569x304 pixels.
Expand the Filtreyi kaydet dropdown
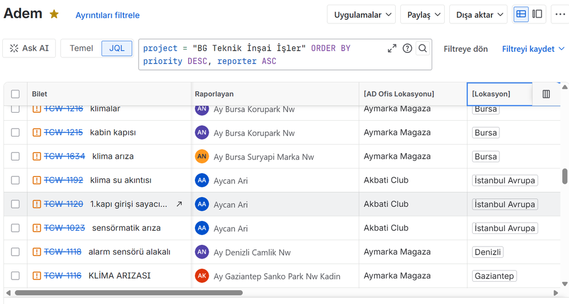(x=533, y=49)
